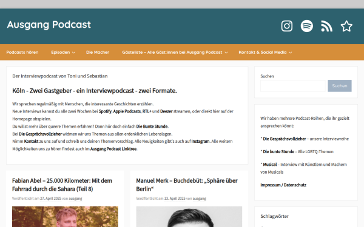Click the Kontakt link in intro text
The image size is (364, 227).
(x=31, y=141)
